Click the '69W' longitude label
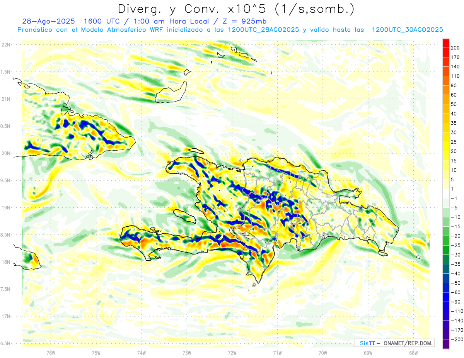464x358 pixels. click(x=368, y=353)
